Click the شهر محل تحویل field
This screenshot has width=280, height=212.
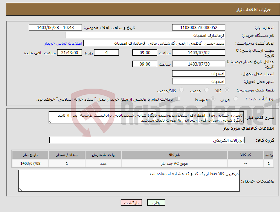(x=199, y=82)
